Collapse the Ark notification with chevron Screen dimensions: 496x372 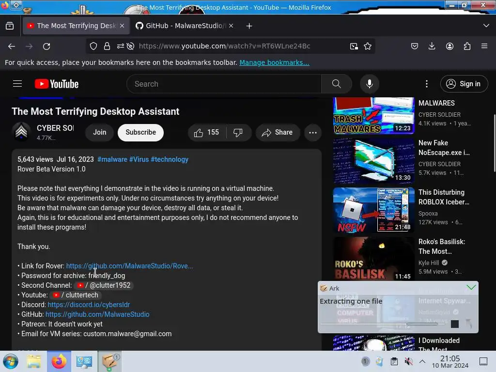click(x=471, y=287)
